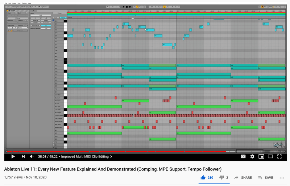Click Ableton transport Stop button
The width and height of the screenshot is (290, 186).
pyautogui.click(x=127, y=7)
